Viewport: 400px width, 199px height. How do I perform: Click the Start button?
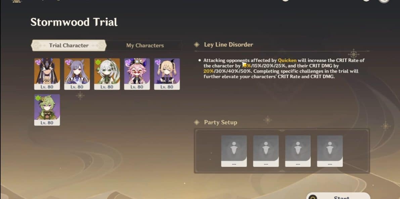(x=338, y=196)
